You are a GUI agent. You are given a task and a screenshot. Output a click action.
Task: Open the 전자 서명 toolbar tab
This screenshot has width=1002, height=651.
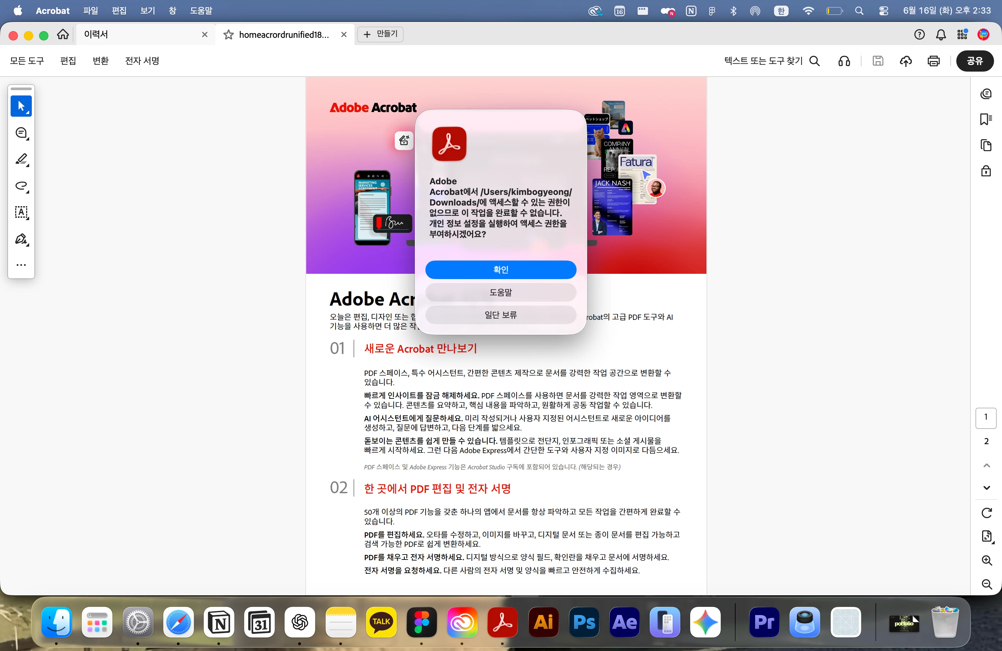coord(142,61)
